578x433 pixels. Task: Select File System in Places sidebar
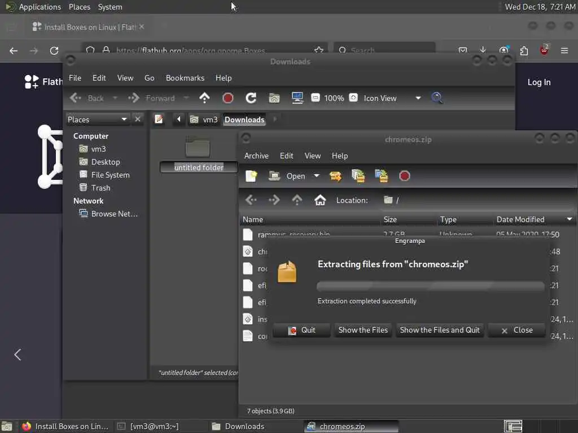point(110,175)
